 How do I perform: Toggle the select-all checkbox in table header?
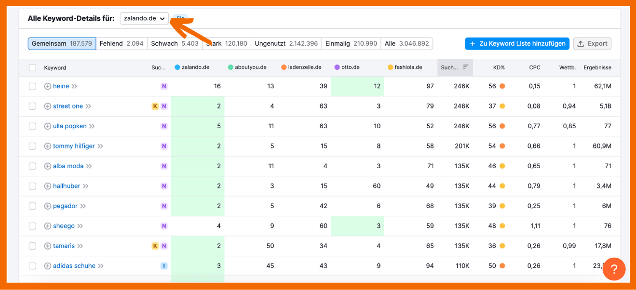click(32, 68)
